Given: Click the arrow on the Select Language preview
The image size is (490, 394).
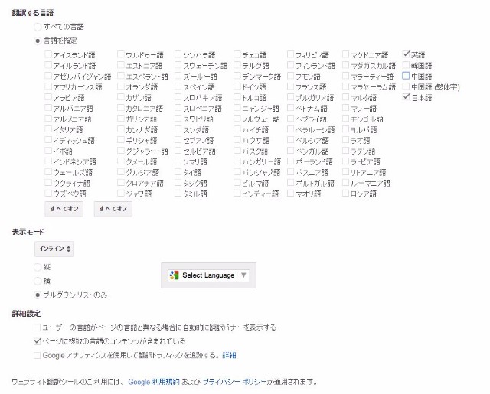Looking at the screenshot, I should point(243,275).
